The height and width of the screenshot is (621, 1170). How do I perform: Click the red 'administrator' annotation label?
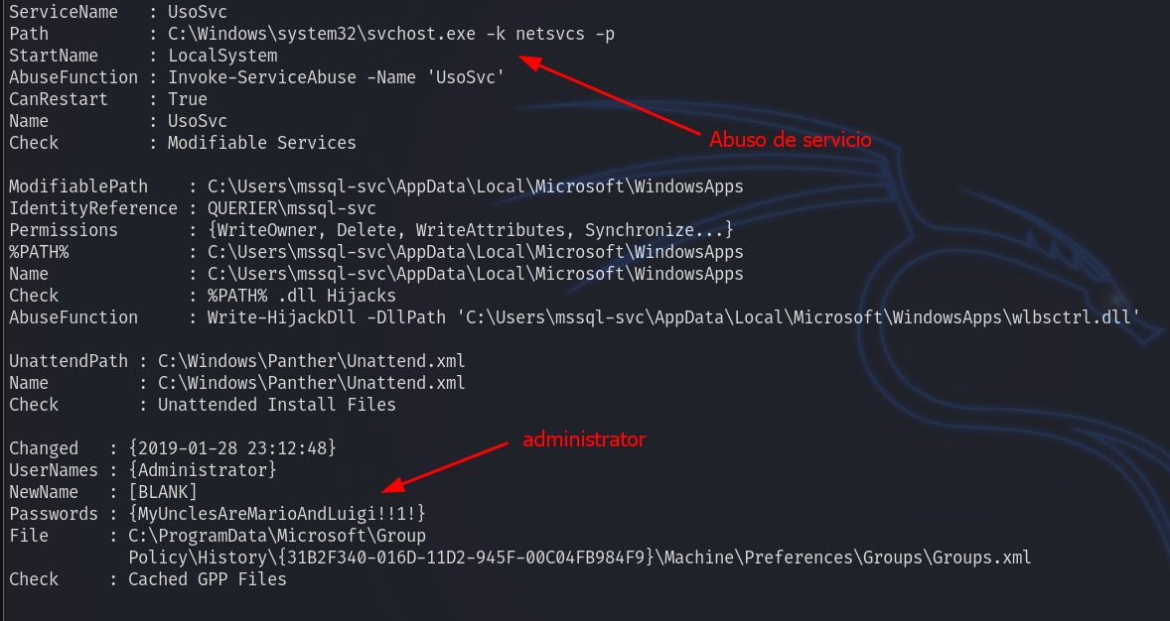click(x=584, y=438)
